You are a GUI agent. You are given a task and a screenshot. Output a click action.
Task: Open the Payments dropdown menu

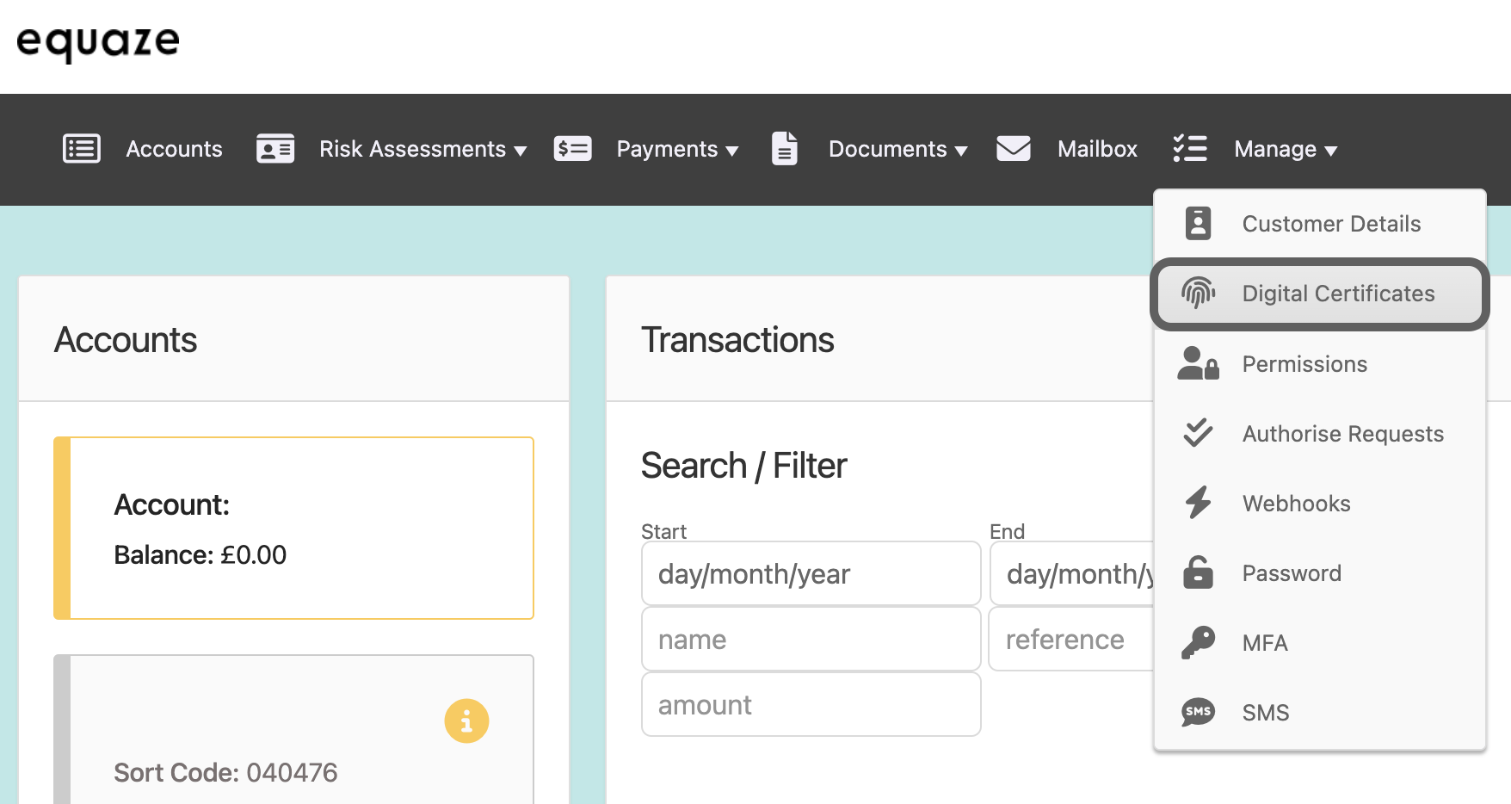[676, 150]
